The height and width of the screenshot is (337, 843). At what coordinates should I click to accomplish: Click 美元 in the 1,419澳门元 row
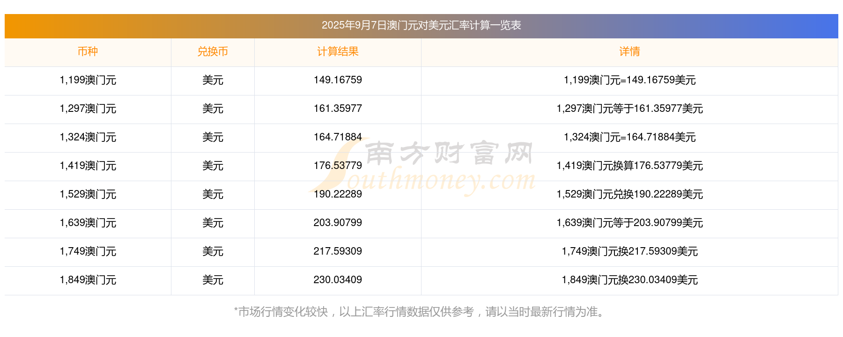point(213,166)
